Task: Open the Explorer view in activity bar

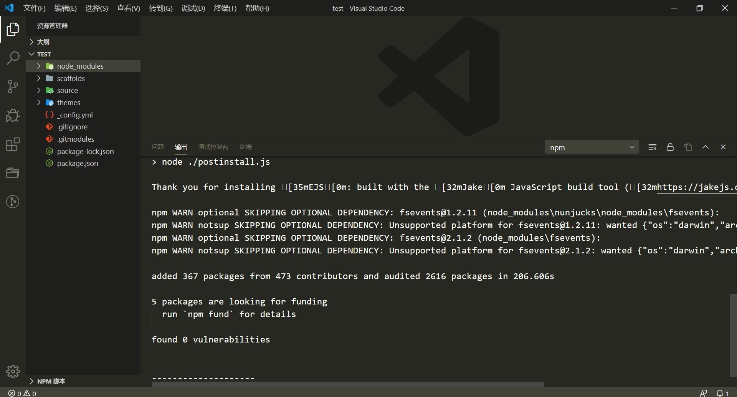Action: tap(13, 29)
